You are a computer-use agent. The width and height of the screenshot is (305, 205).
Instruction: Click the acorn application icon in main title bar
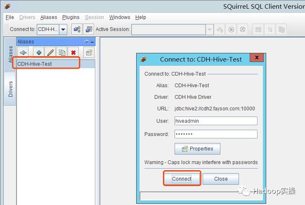7,6
